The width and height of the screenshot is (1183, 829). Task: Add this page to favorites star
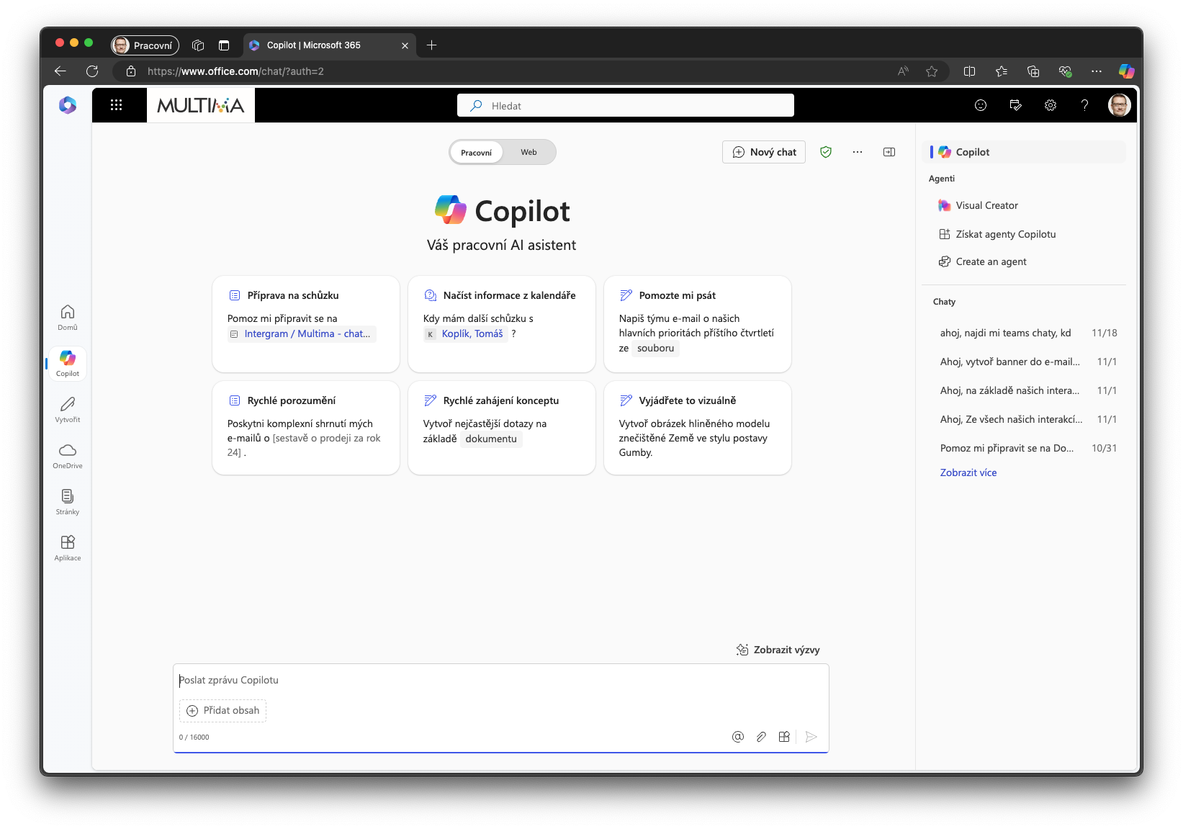[x=932, y=71]
